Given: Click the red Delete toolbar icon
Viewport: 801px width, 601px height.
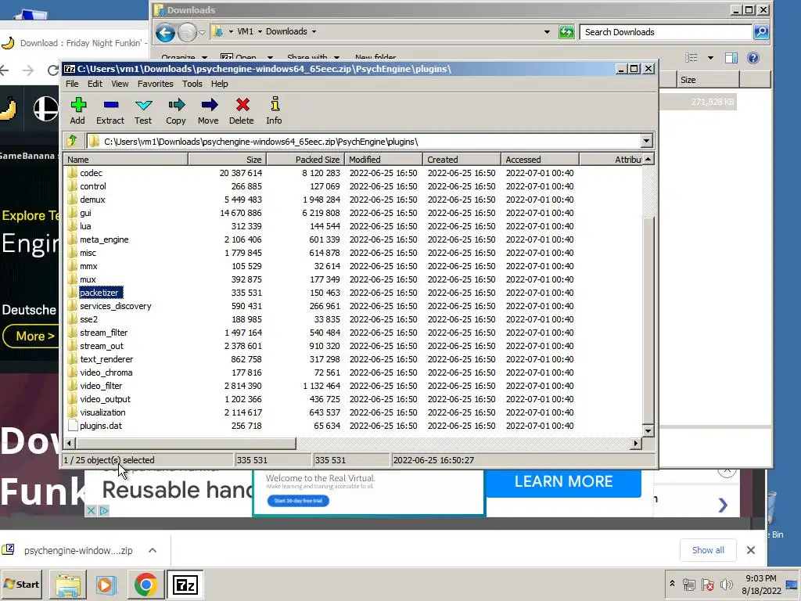Looking at the screenshot, I should coord(242,106).
